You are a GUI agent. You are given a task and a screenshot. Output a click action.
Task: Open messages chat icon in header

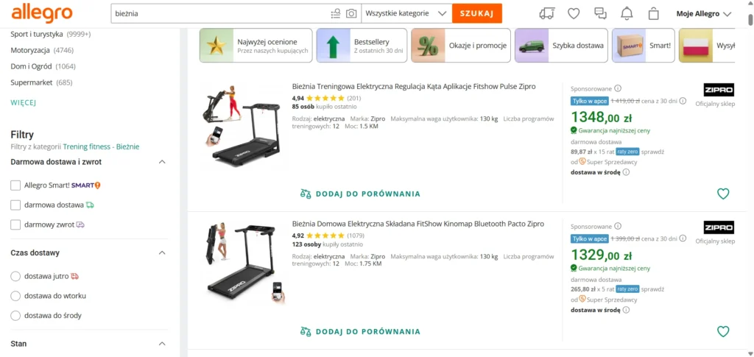(600, 13)
